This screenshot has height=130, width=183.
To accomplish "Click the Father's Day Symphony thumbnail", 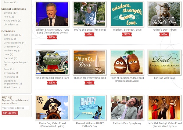I will click(x=127, y=108).
